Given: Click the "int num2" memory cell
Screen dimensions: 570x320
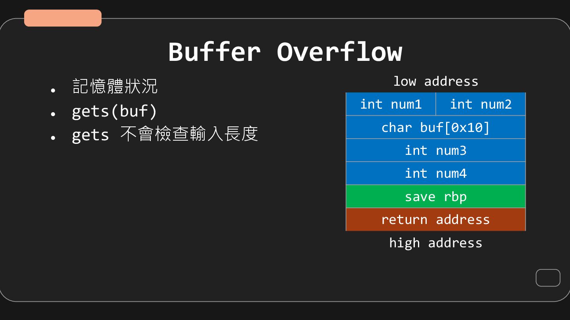Looking at the screenshot, I should click(481, 104).
